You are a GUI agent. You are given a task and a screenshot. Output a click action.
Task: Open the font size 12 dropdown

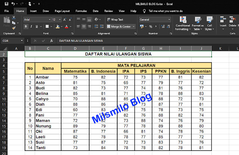(x=60, y=19)
